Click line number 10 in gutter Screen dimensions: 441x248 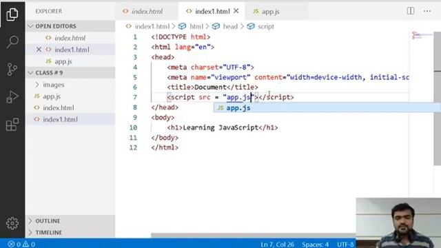[x=133, y=127]
